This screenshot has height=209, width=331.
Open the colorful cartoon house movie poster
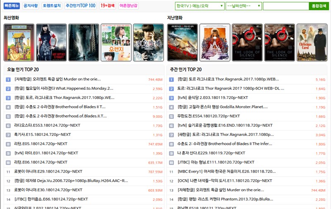coord(19,43)
